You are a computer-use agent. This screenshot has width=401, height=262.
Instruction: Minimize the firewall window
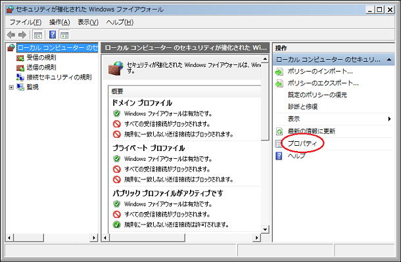tap(370, 10)
